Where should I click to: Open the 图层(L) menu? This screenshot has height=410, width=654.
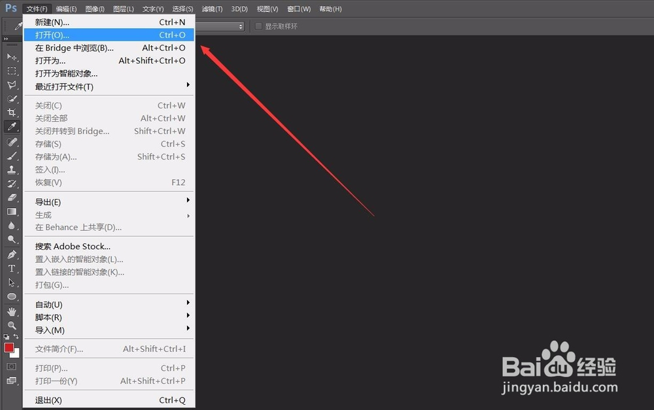(124, 9)
